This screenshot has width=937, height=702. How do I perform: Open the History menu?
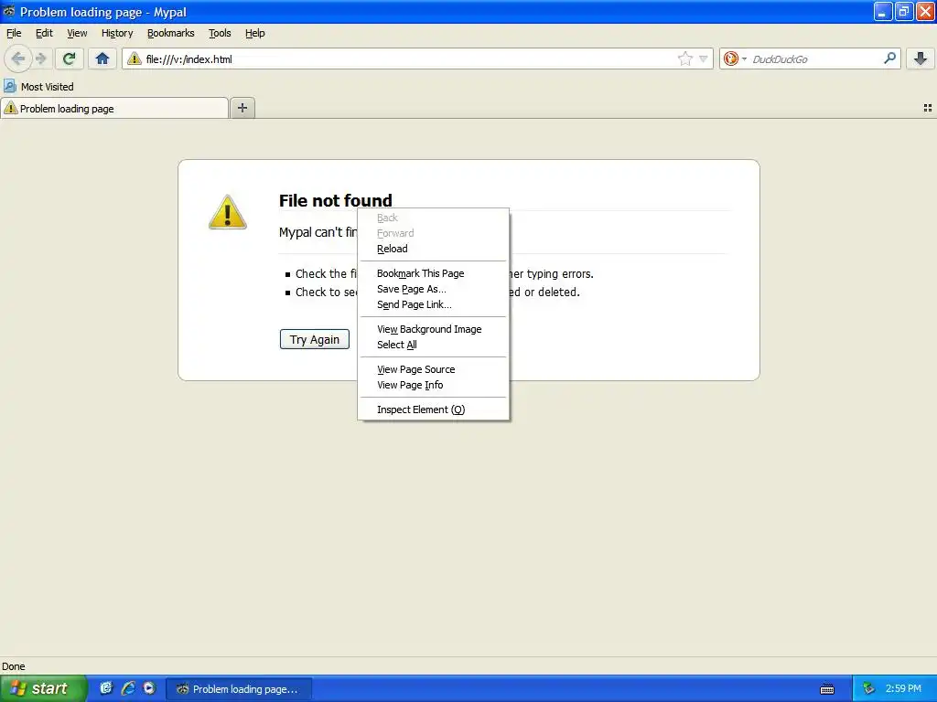pyautogui.click(x=117, y=33)
